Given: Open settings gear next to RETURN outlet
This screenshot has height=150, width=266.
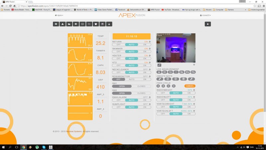Looking at the screenshot, I should tap(150, 42).
